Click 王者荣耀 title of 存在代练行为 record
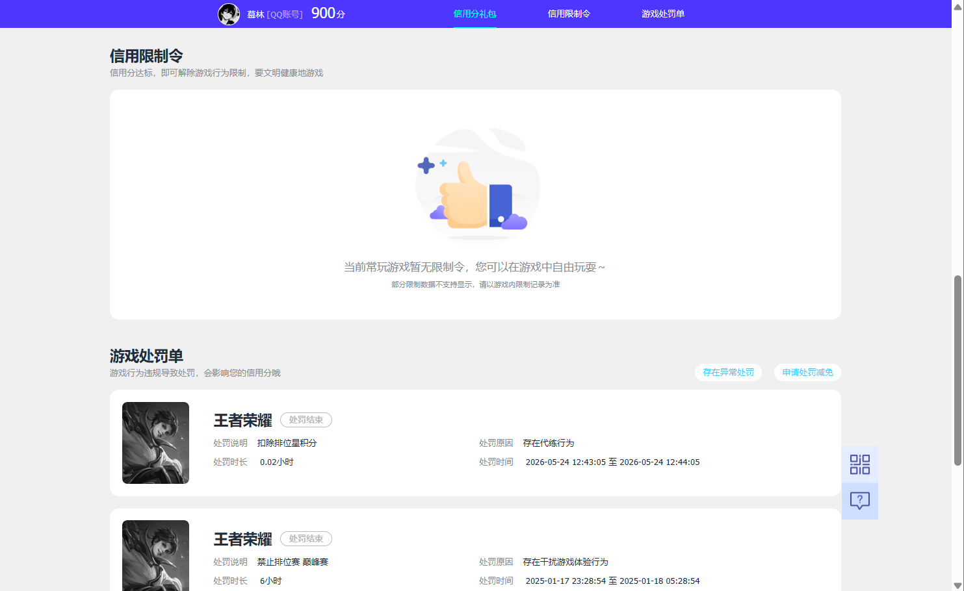The image size is (964, 591). point(243,420)
